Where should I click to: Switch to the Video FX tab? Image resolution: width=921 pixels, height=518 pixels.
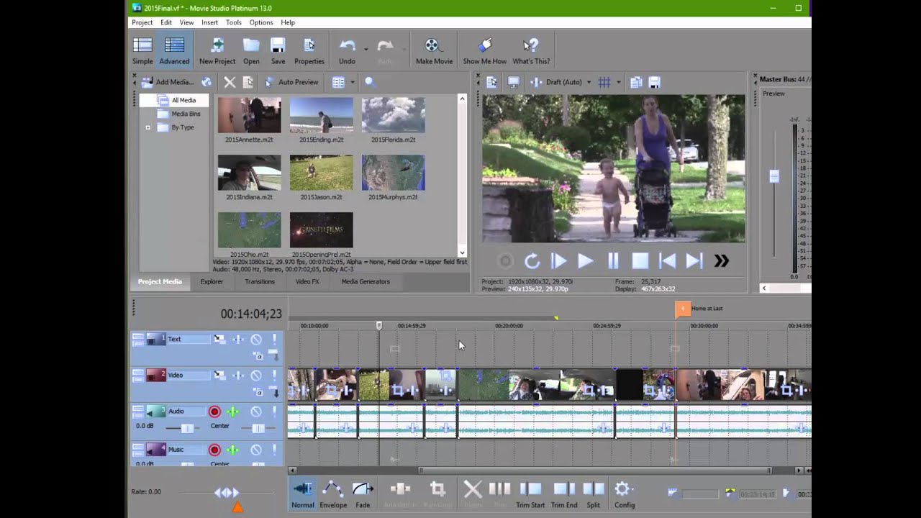(307, 281)
